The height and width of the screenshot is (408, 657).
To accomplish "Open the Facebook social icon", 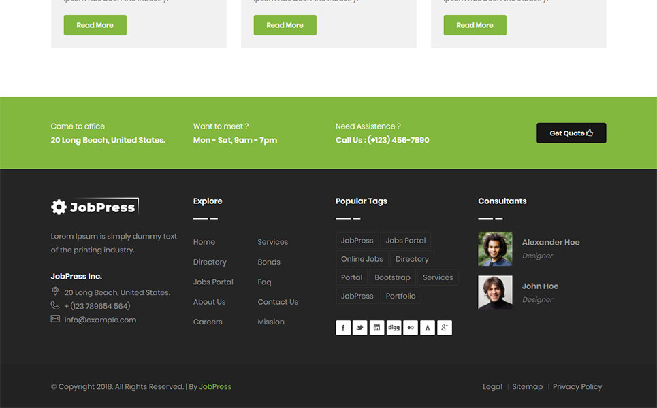I will 343,328.
